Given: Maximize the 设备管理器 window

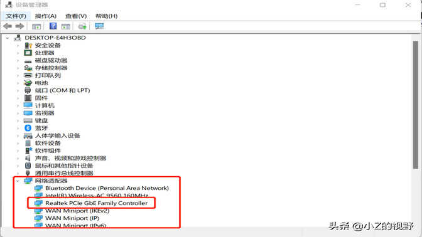Looking at the screenshot, I should click(382, 5).
